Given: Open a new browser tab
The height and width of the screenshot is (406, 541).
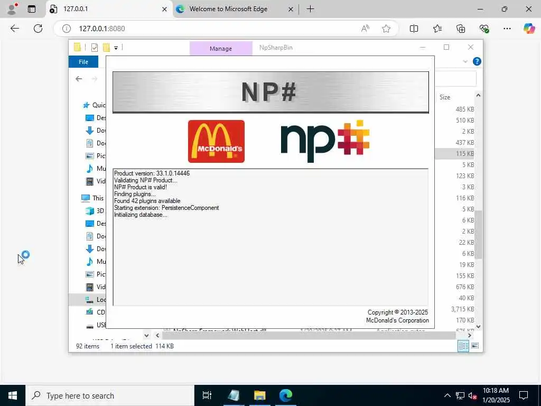Looking at the screenshot, I should (x=310, y=9).
